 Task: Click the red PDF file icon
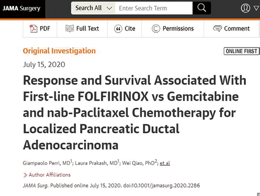pos(33,29)
